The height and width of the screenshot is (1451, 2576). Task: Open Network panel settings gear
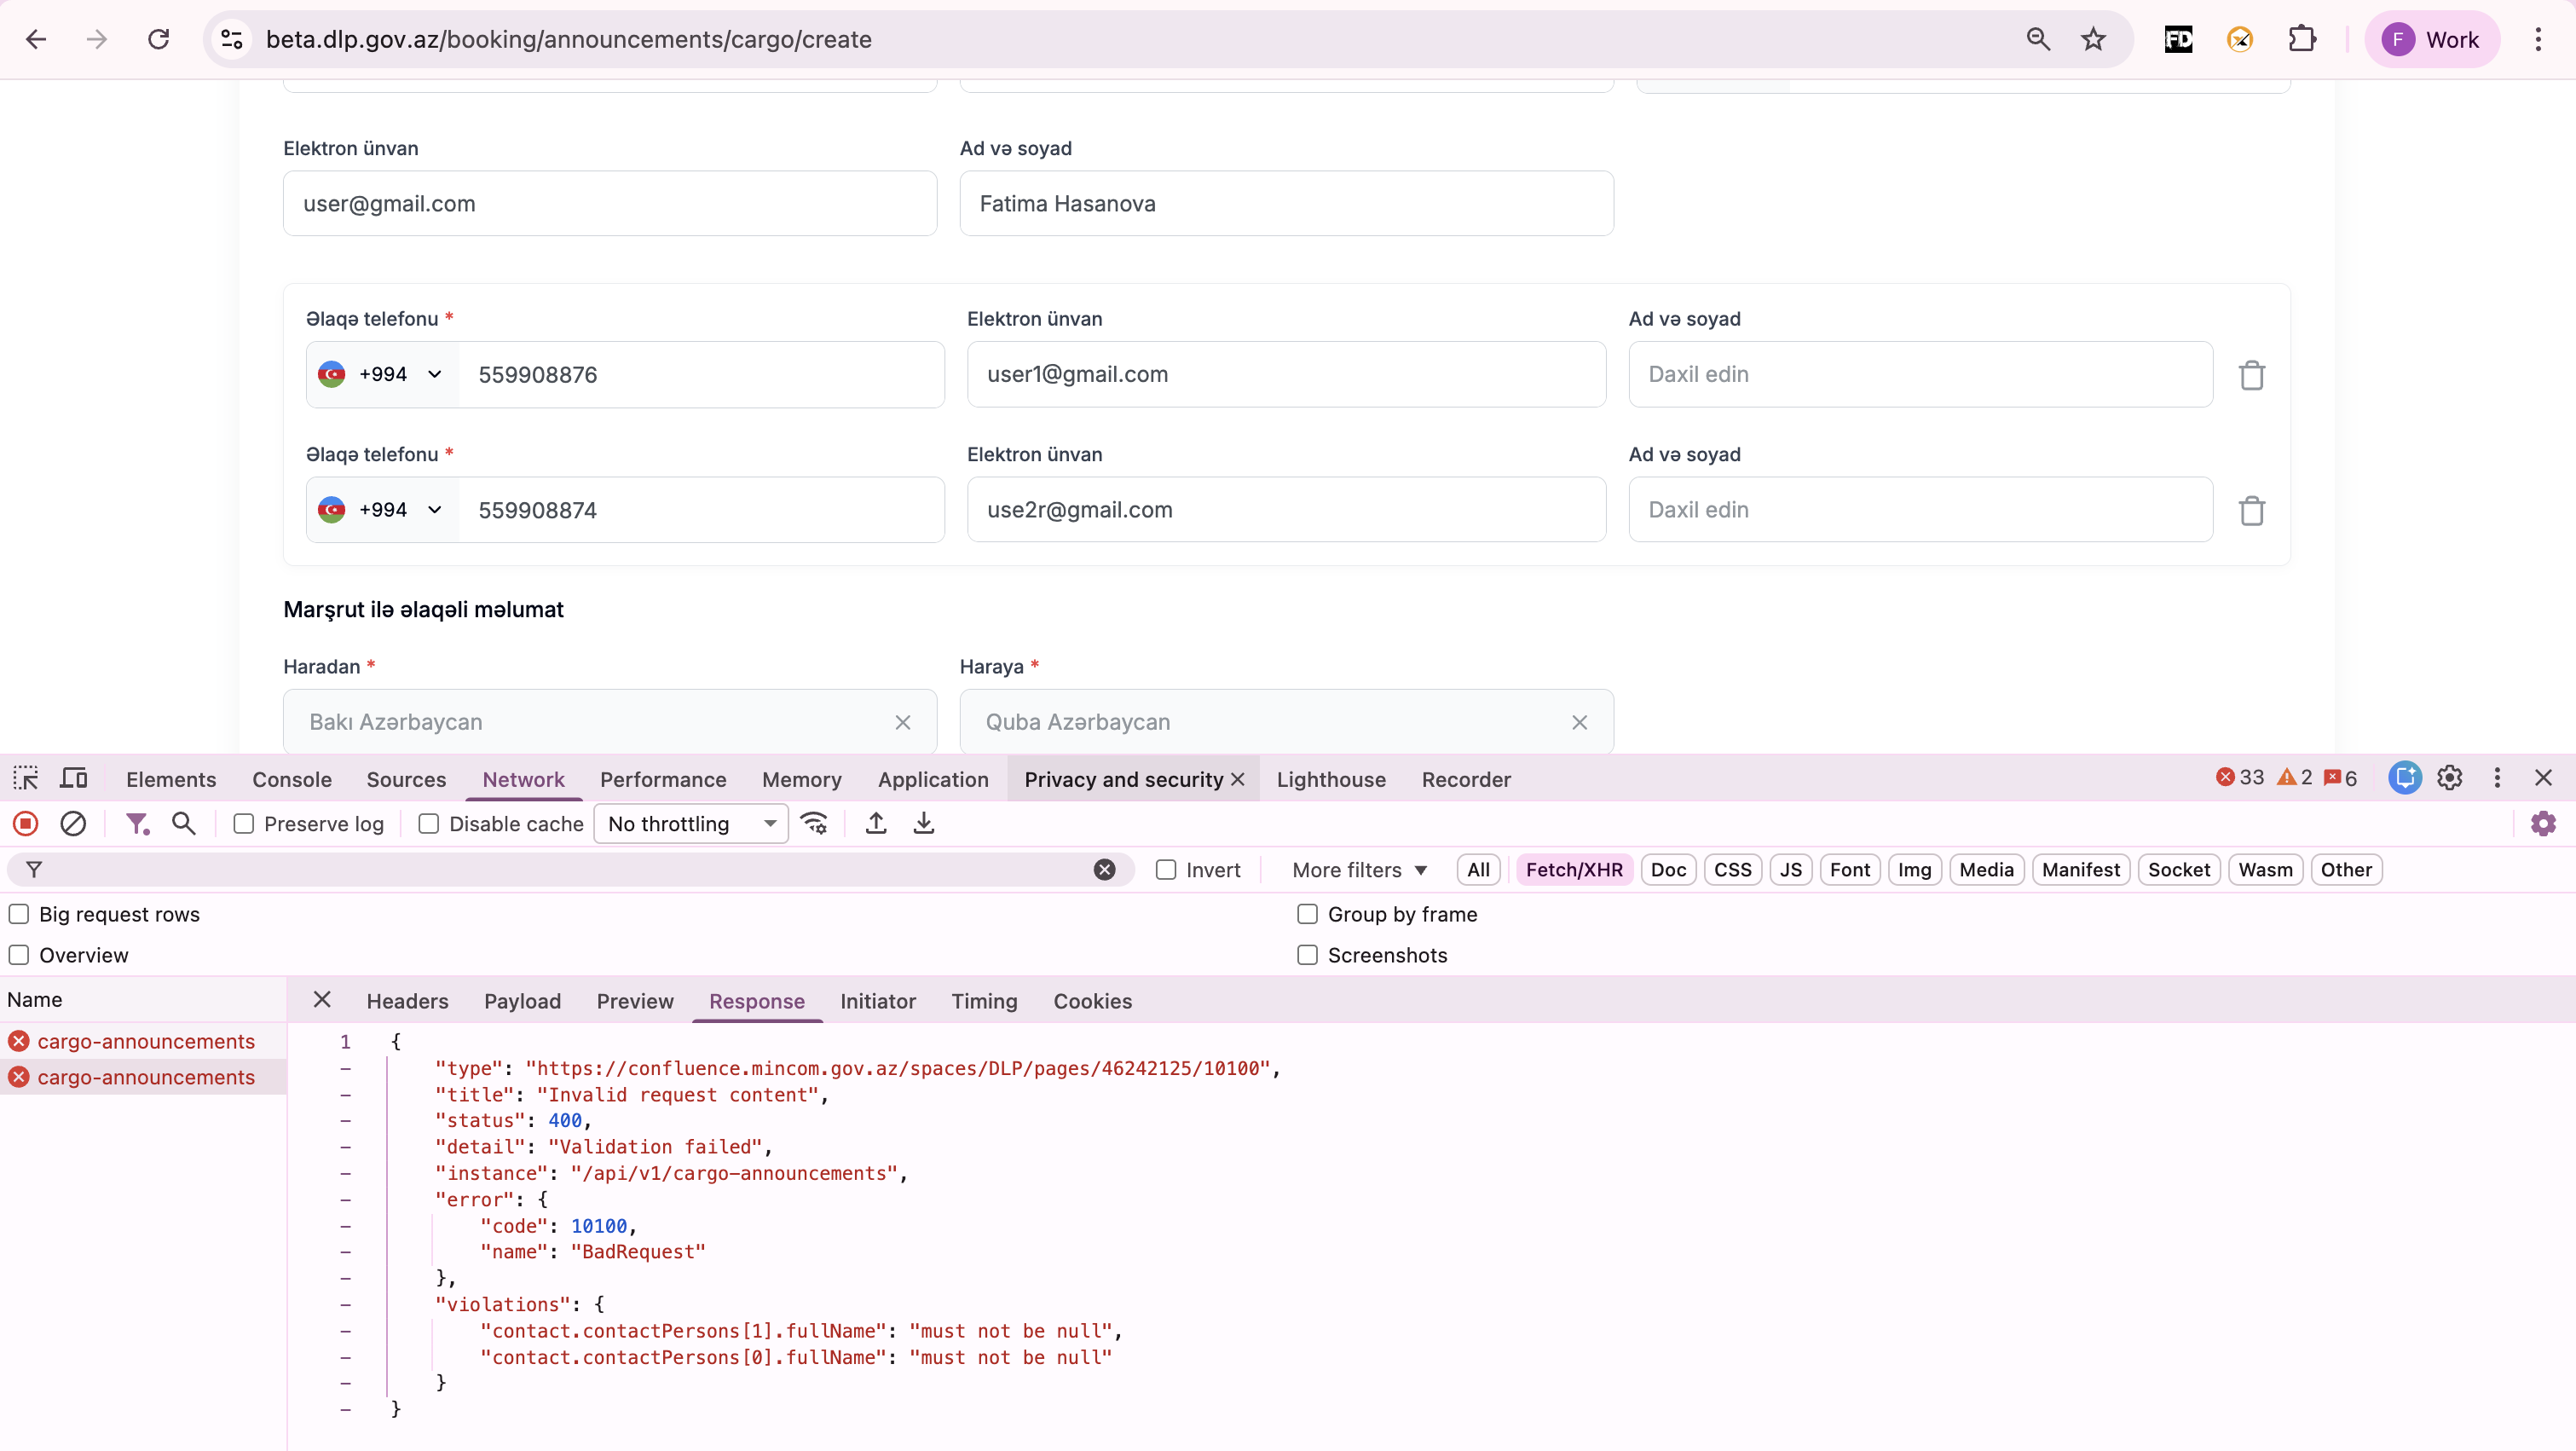click(x=2543, y=824)
